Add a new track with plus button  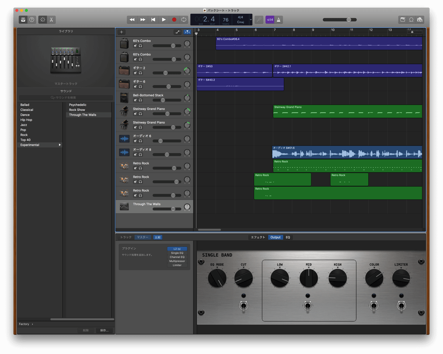pos(122,32)
